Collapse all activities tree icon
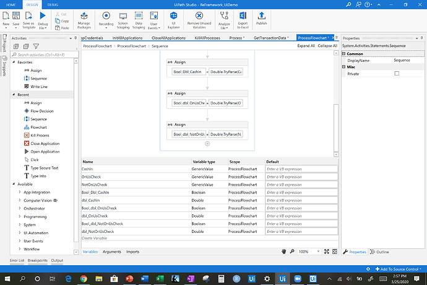Screen dimensions: 427x285 [26, 46]
